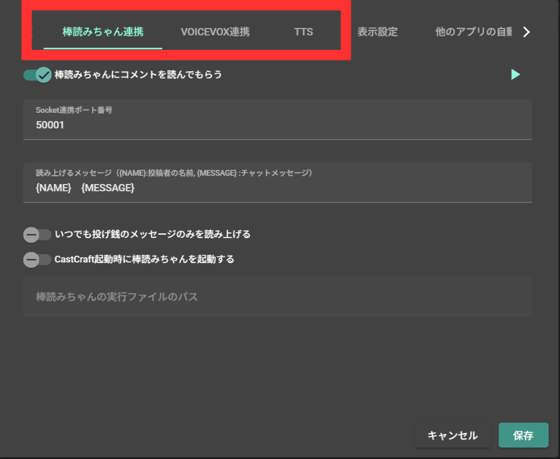Toggle 棒読みちゃんにコメントを読んでもらう switch

coord(37,75)
